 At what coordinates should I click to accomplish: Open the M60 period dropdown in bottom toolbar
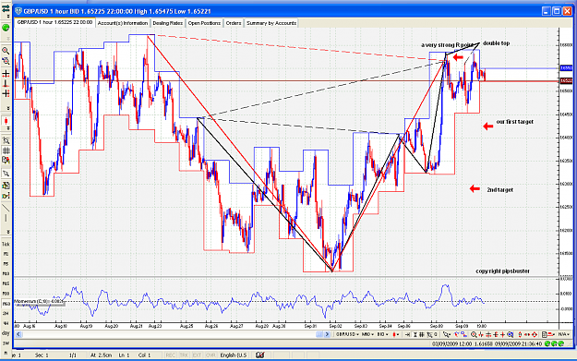tap(367, 334)
